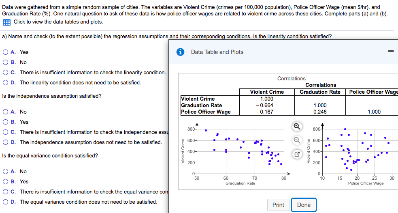
Task: Open the data tables grid icon
Action: [x=6, y=22]
